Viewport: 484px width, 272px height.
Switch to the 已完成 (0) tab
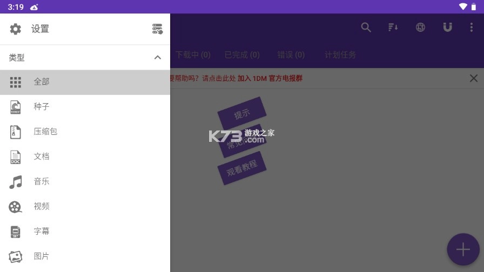click(242, 55)
